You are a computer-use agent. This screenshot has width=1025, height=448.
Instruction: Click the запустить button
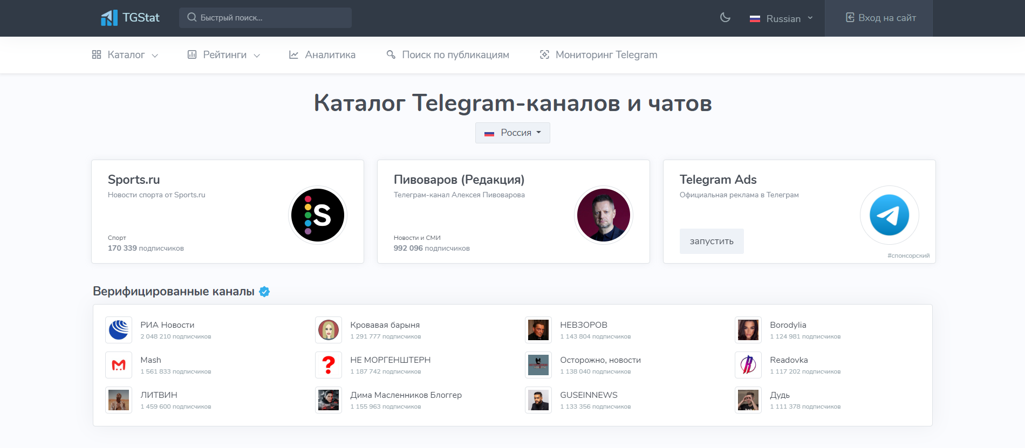(x=712, y=241)
